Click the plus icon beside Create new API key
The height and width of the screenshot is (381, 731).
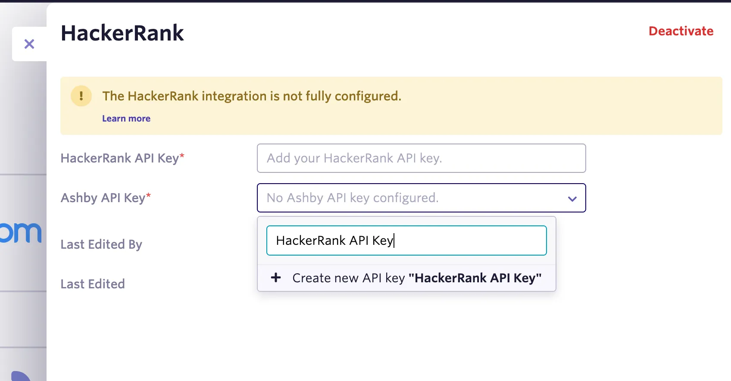(x=276, y=278)
